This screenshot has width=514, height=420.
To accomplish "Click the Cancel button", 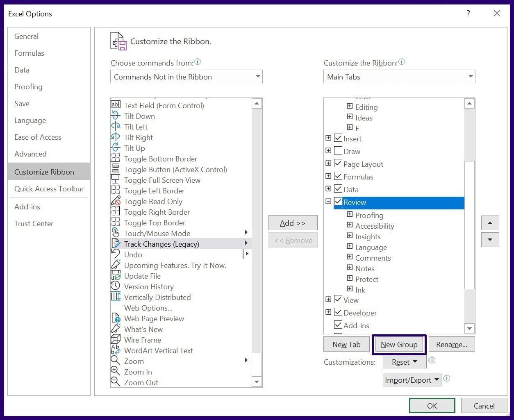I will [x=484, y=406].
